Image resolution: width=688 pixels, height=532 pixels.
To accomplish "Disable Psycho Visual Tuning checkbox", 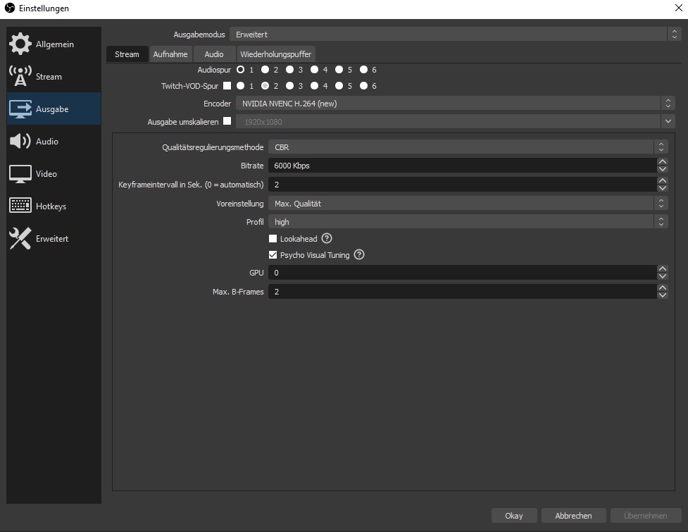I will (273, 254).
